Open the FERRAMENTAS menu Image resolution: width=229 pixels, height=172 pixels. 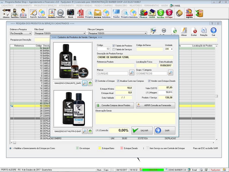[152, 5]
